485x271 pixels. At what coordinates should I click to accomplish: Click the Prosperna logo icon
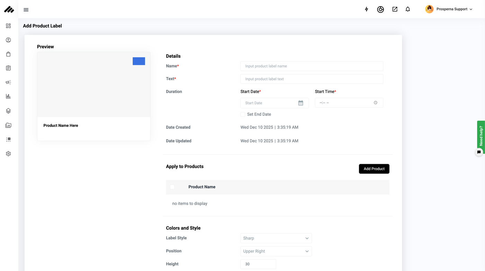pos(9,9)
